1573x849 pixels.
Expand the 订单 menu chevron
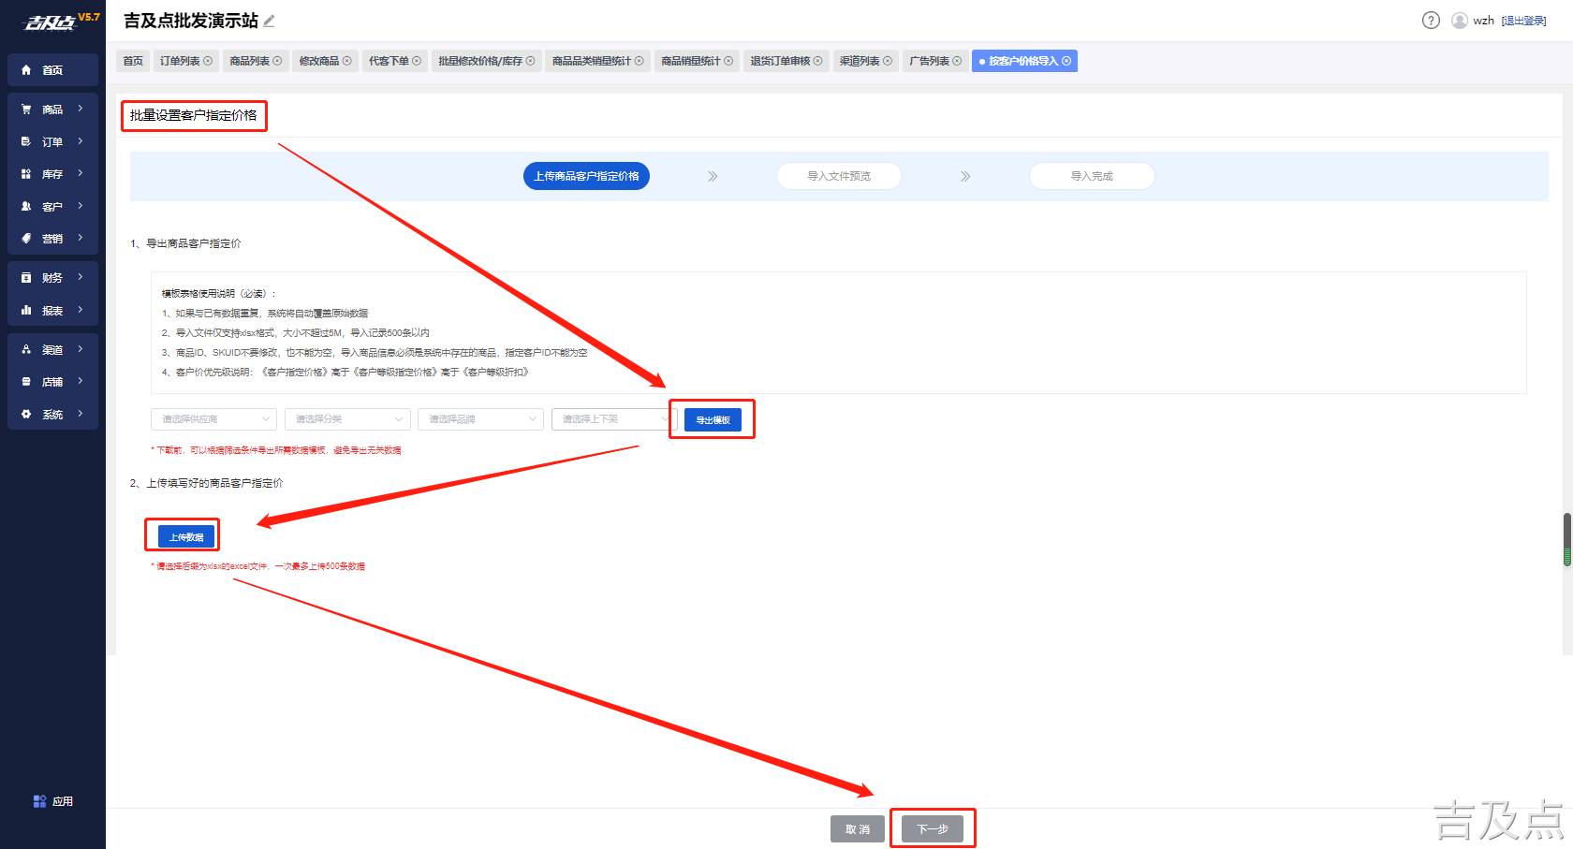81,141
